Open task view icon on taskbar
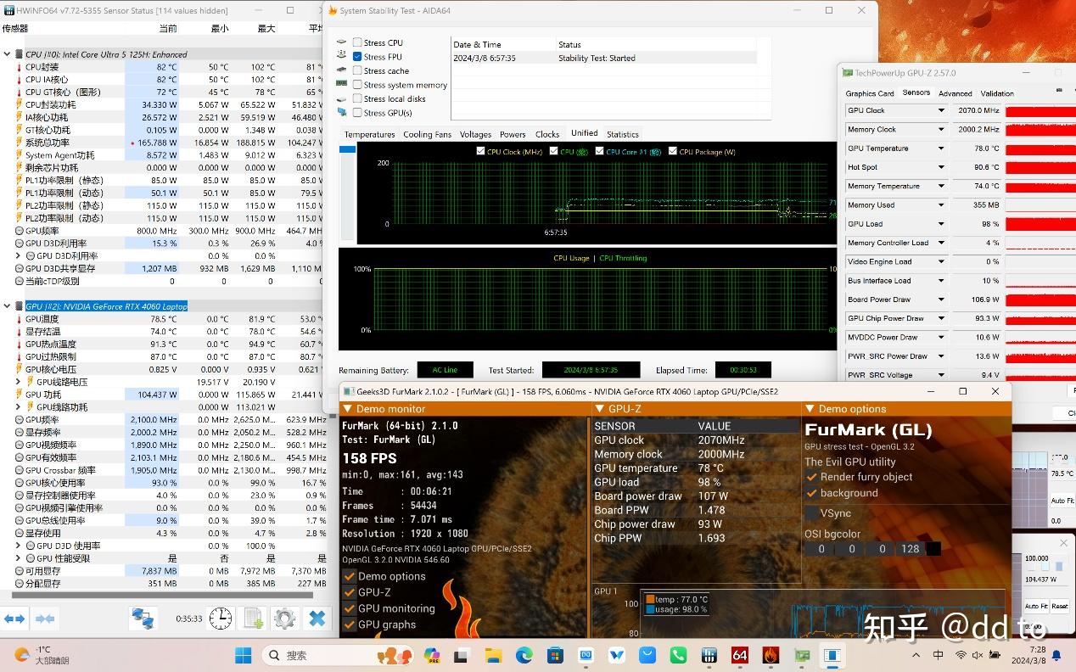Viewport: 1076px width, 672px height. pyautogui.click(x=462, y=655)
